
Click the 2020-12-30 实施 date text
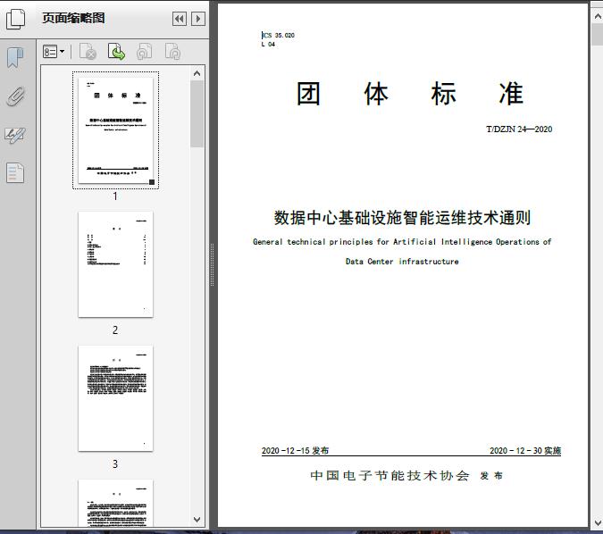(525, 451)
